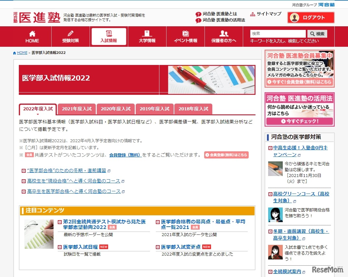Click arrow icon beside 中高生応援 link
348x277 pixels.
click(270, 148)
